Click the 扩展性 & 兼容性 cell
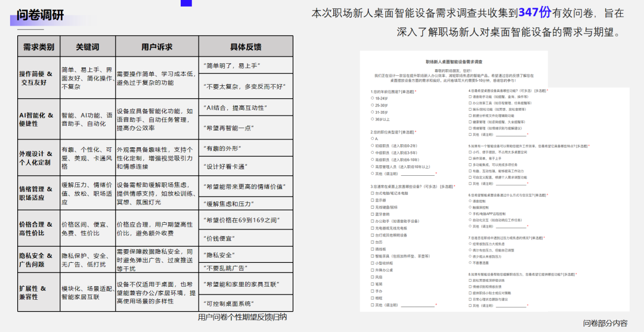The image size is (644, 332). click(39, 292)
